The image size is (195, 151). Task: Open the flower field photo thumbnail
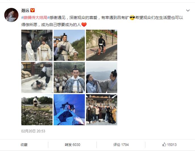pyautogui.click(x=37, y=110)
